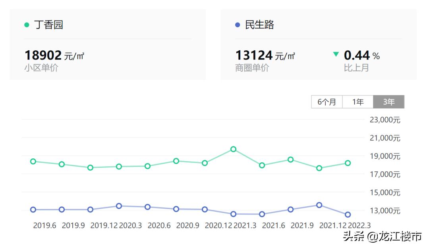Screen dimensions: 429x249
Task: Select the 3年 time range option
Action: 388,102
